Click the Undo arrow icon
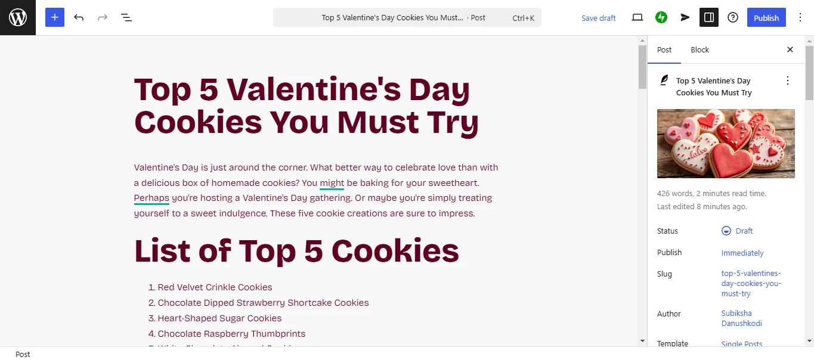814x360 pixels. [x=79, y=17]
